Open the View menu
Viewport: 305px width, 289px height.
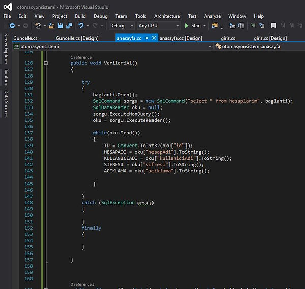[x=39, y=16]
